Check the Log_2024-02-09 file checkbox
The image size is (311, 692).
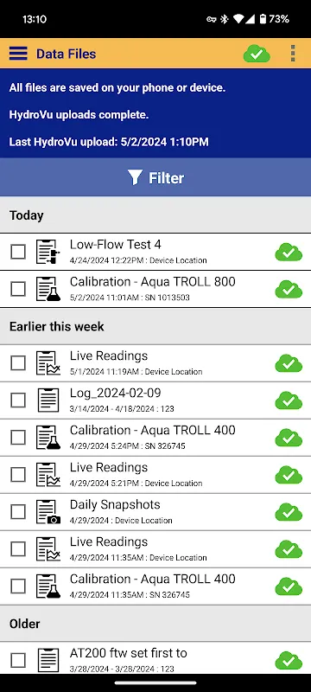tap(18, 400)
